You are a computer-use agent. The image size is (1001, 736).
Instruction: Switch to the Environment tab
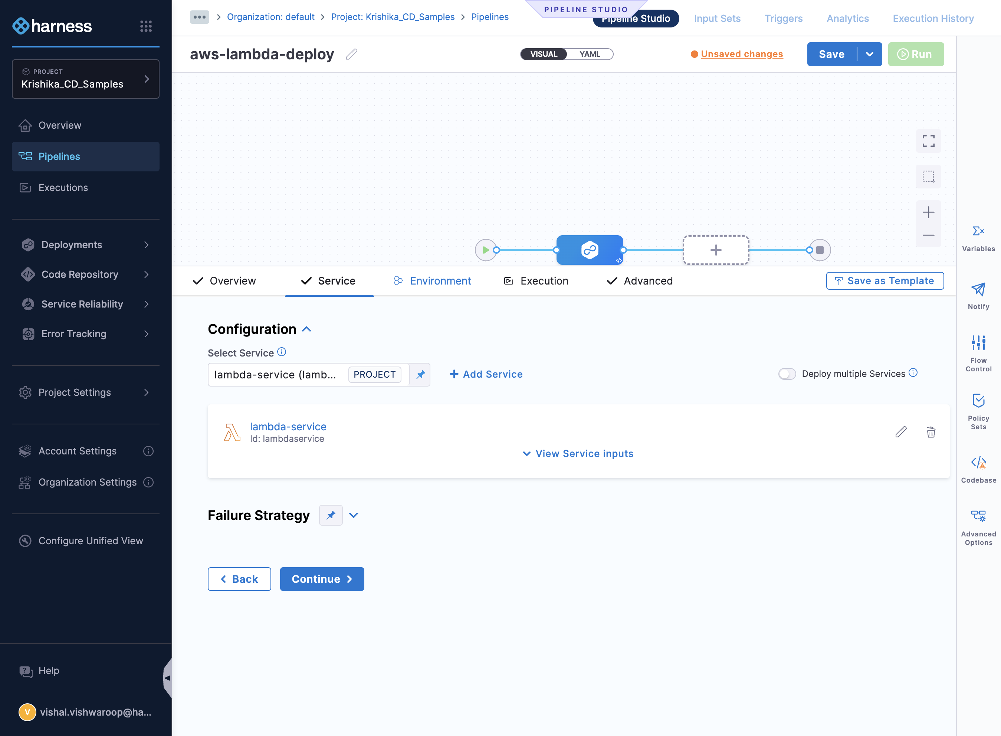pyautogui.click(x=432, y=281)
